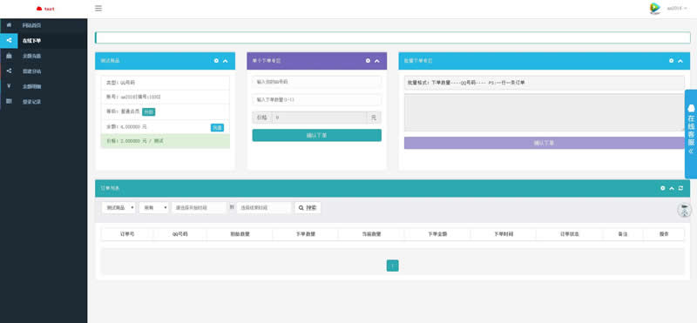Click the bank building icon in the sidebar
Viewport: 697px width, 323px height.
(9, 56)
